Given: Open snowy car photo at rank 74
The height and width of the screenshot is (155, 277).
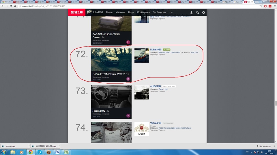Looking at the screenshot, I should pyautogui.click(x=111, y=132).
